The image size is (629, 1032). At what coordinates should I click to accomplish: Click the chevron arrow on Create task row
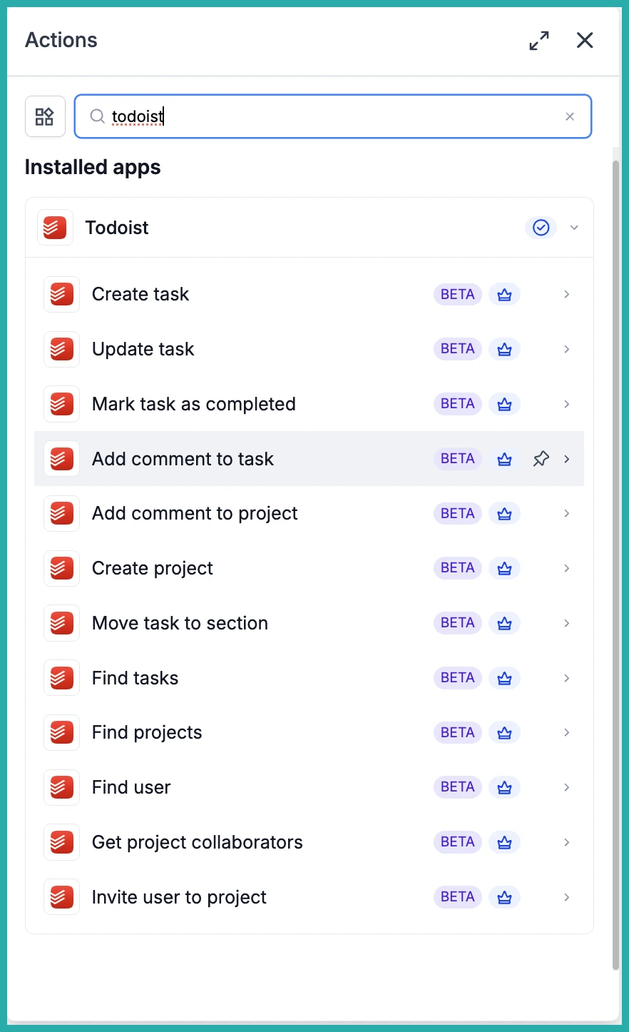567,294
